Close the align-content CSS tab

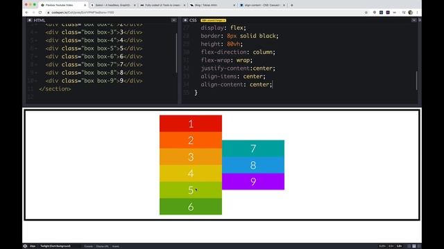(x=284, y=5)
